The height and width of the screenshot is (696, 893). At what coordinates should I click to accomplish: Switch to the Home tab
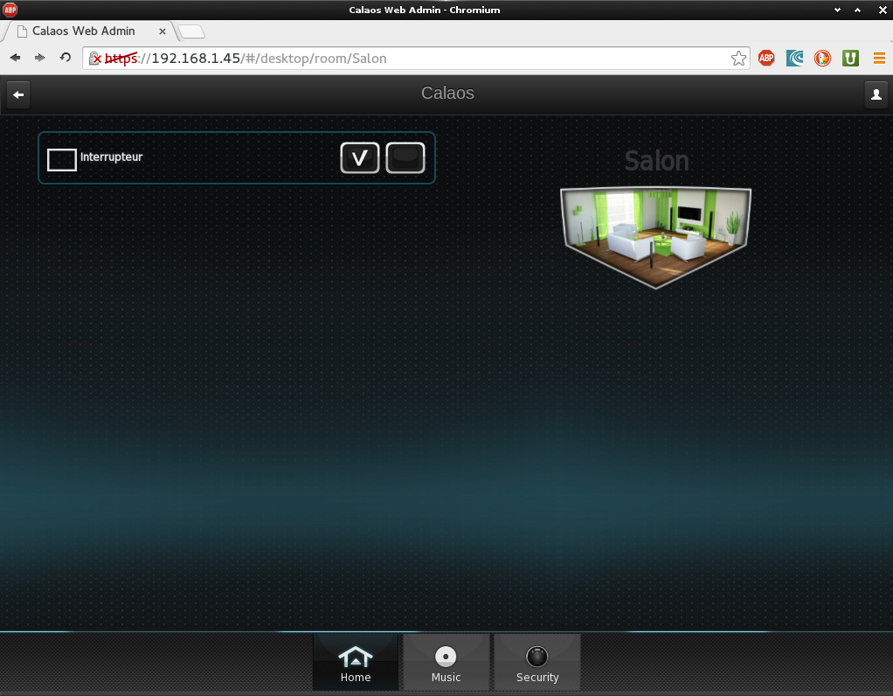[356, 663]
